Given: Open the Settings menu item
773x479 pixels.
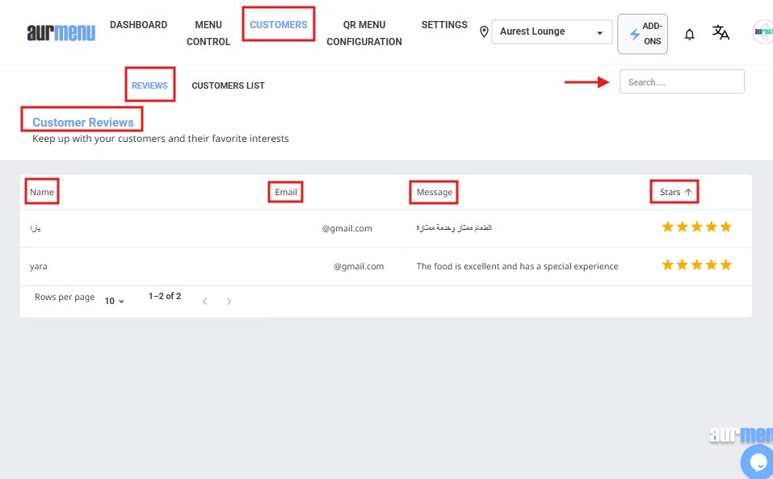Looking at the screenshot, I should click(444, 25).
